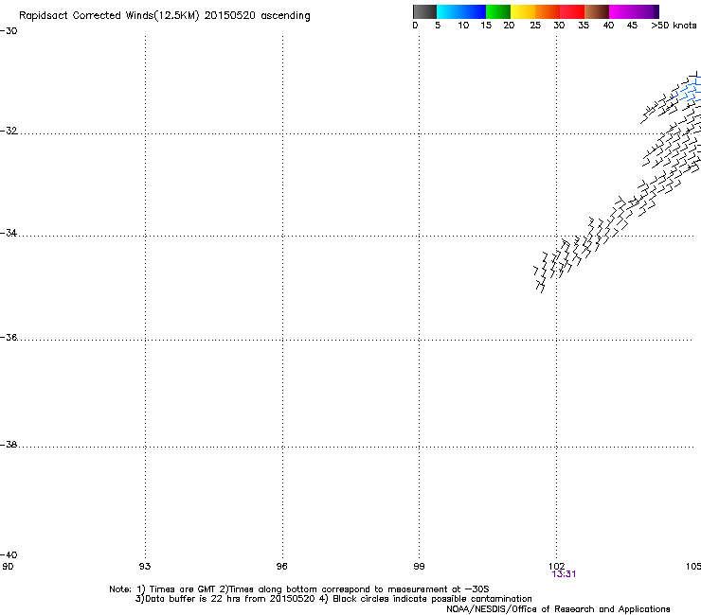Click longitude label '96'
This screenshot has height=615, width=701.
point(281,567)
